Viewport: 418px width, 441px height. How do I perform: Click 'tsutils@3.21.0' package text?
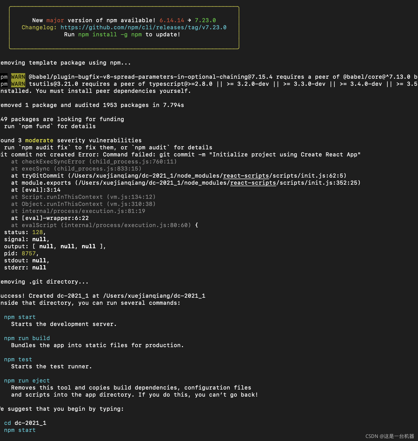pyautogui.click(x=53, y=84)
